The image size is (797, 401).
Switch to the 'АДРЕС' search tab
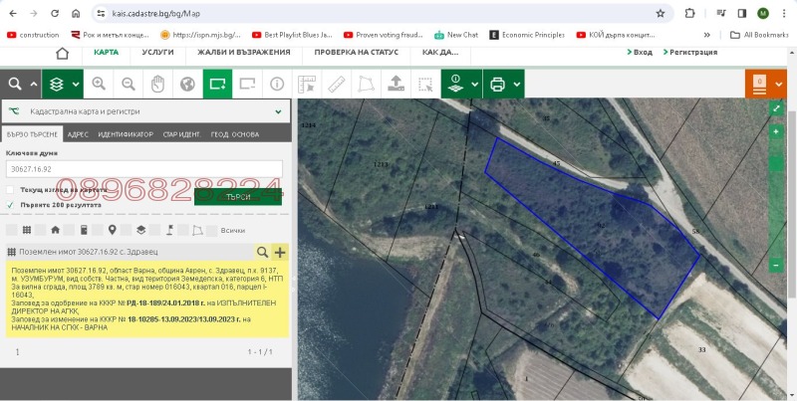point(78,133)
